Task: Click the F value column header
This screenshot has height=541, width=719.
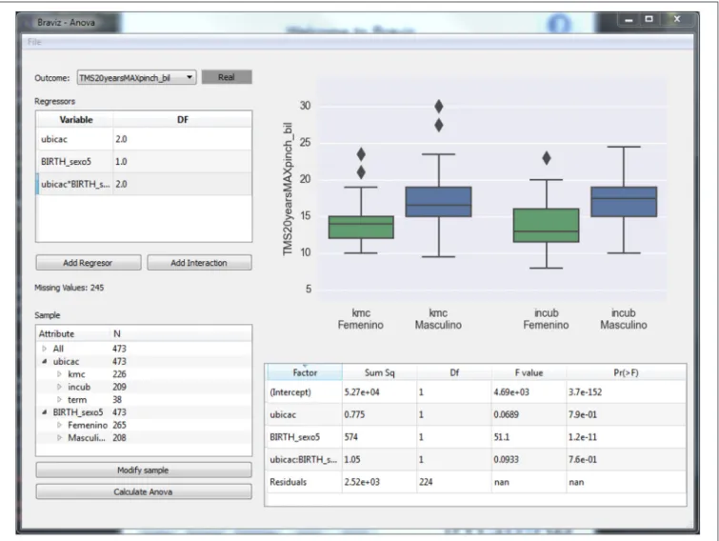Action: click(529, 372)
